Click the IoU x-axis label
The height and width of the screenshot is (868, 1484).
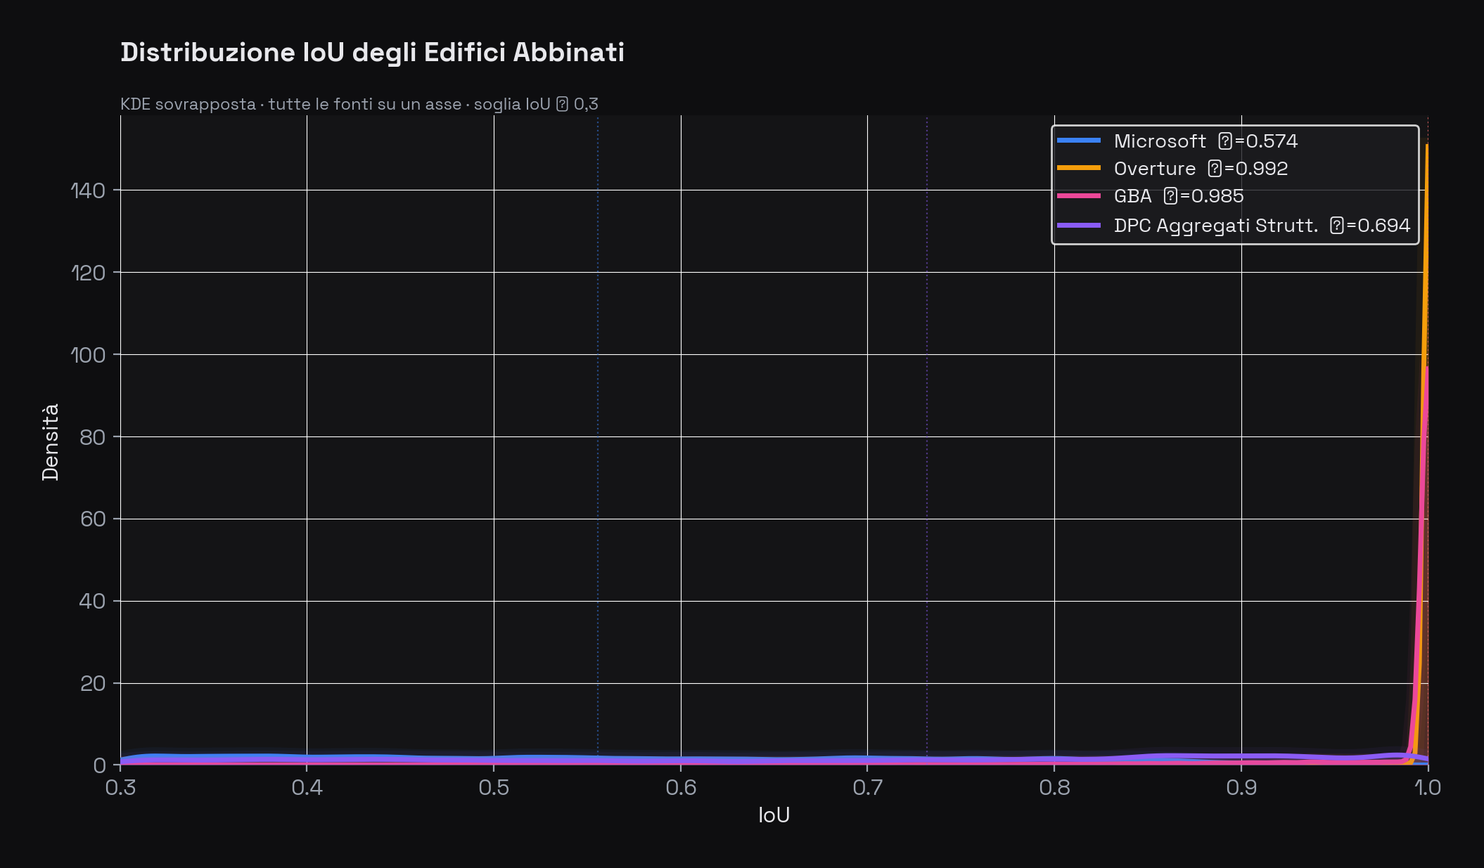(774, 815)
